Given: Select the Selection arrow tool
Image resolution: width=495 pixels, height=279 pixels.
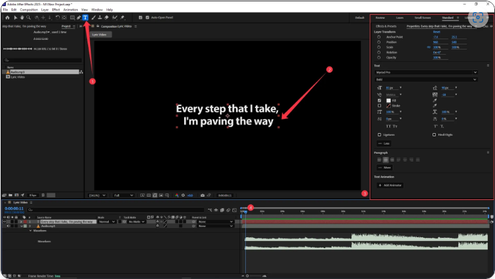Looking at the screenshot, I should coord(15,17).
